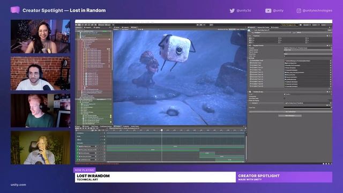Screen dimensions: 343x193
Task: Switch to the Hierarchy tab
Action: click(79, 27)
